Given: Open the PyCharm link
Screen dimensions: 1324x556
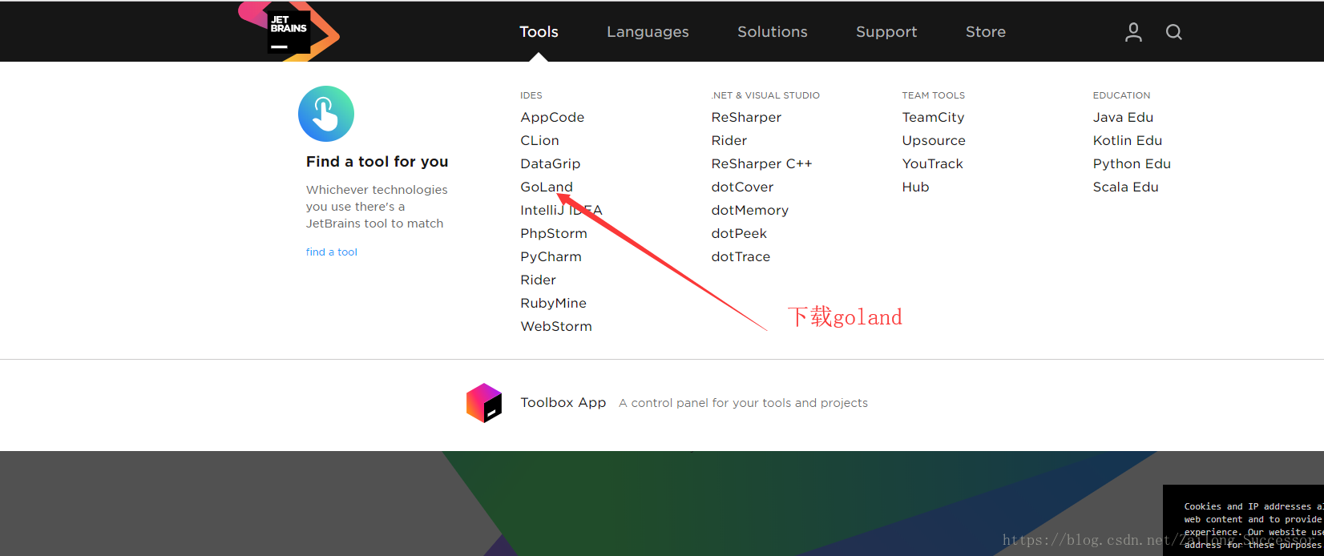Looking at the screenshot, I should tap(551, 256).
